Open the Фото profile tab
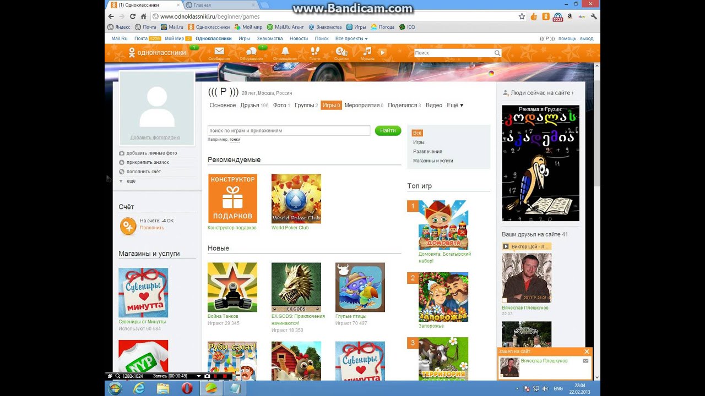The width and height of the screenshot is (705, 396). [x=281, y=105]
